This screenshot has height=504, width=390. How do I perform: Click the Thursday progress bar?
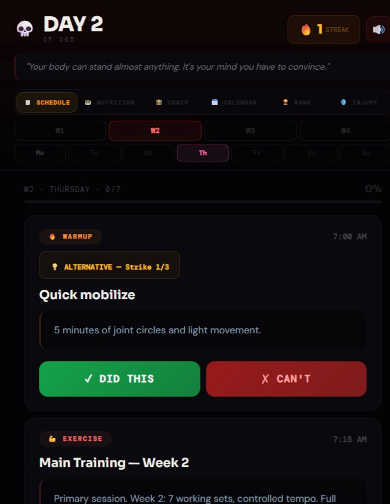(x=203, y=202)
